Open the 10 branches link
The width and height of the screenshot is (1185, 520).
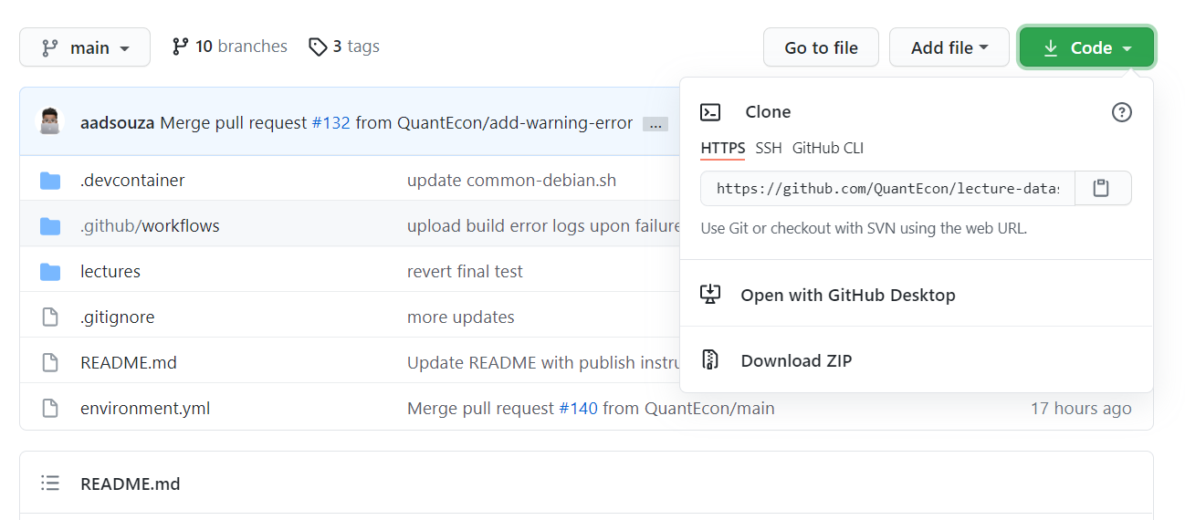230,47
